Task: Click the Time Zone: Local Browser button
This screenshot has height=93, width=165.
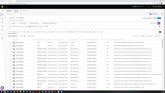Action: tap(147, 18)
